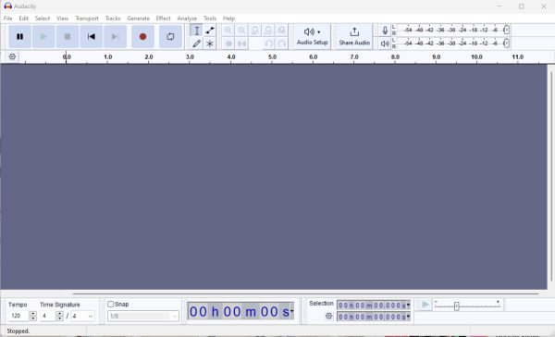
Task: Skip to end of the project
Action: pos(115,36)
